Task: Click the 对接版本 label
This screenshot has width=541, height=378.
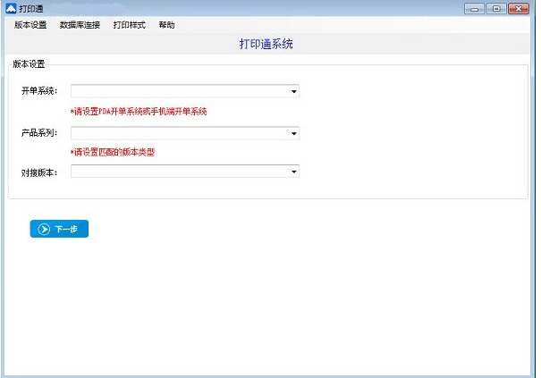Action: [39, 172]
